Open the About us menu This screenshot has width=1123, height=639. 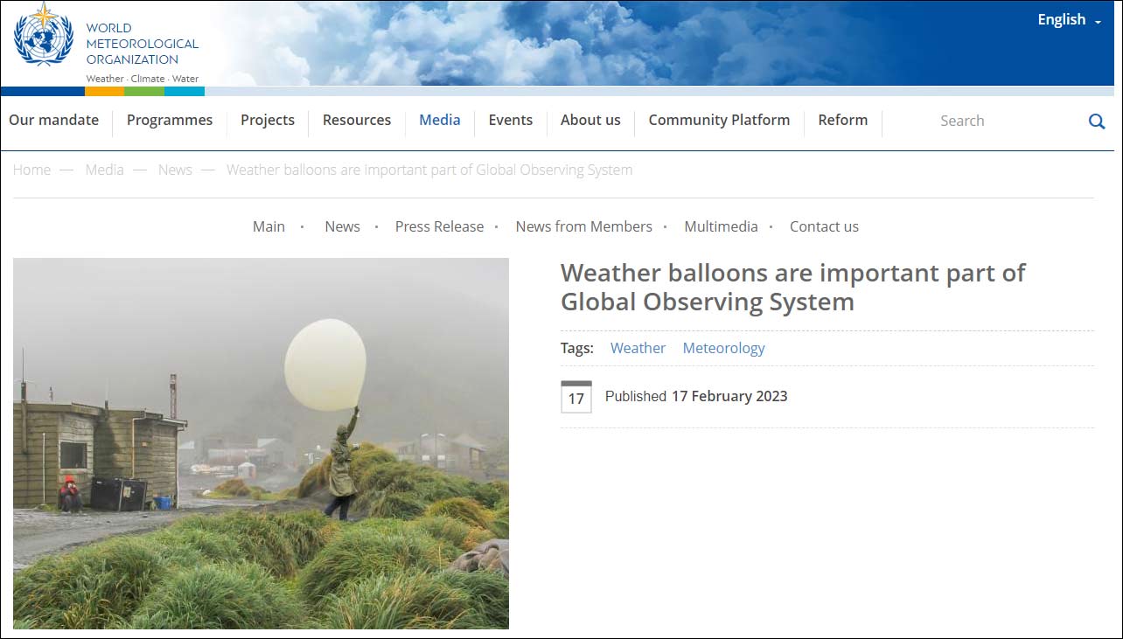coord(590,121)
